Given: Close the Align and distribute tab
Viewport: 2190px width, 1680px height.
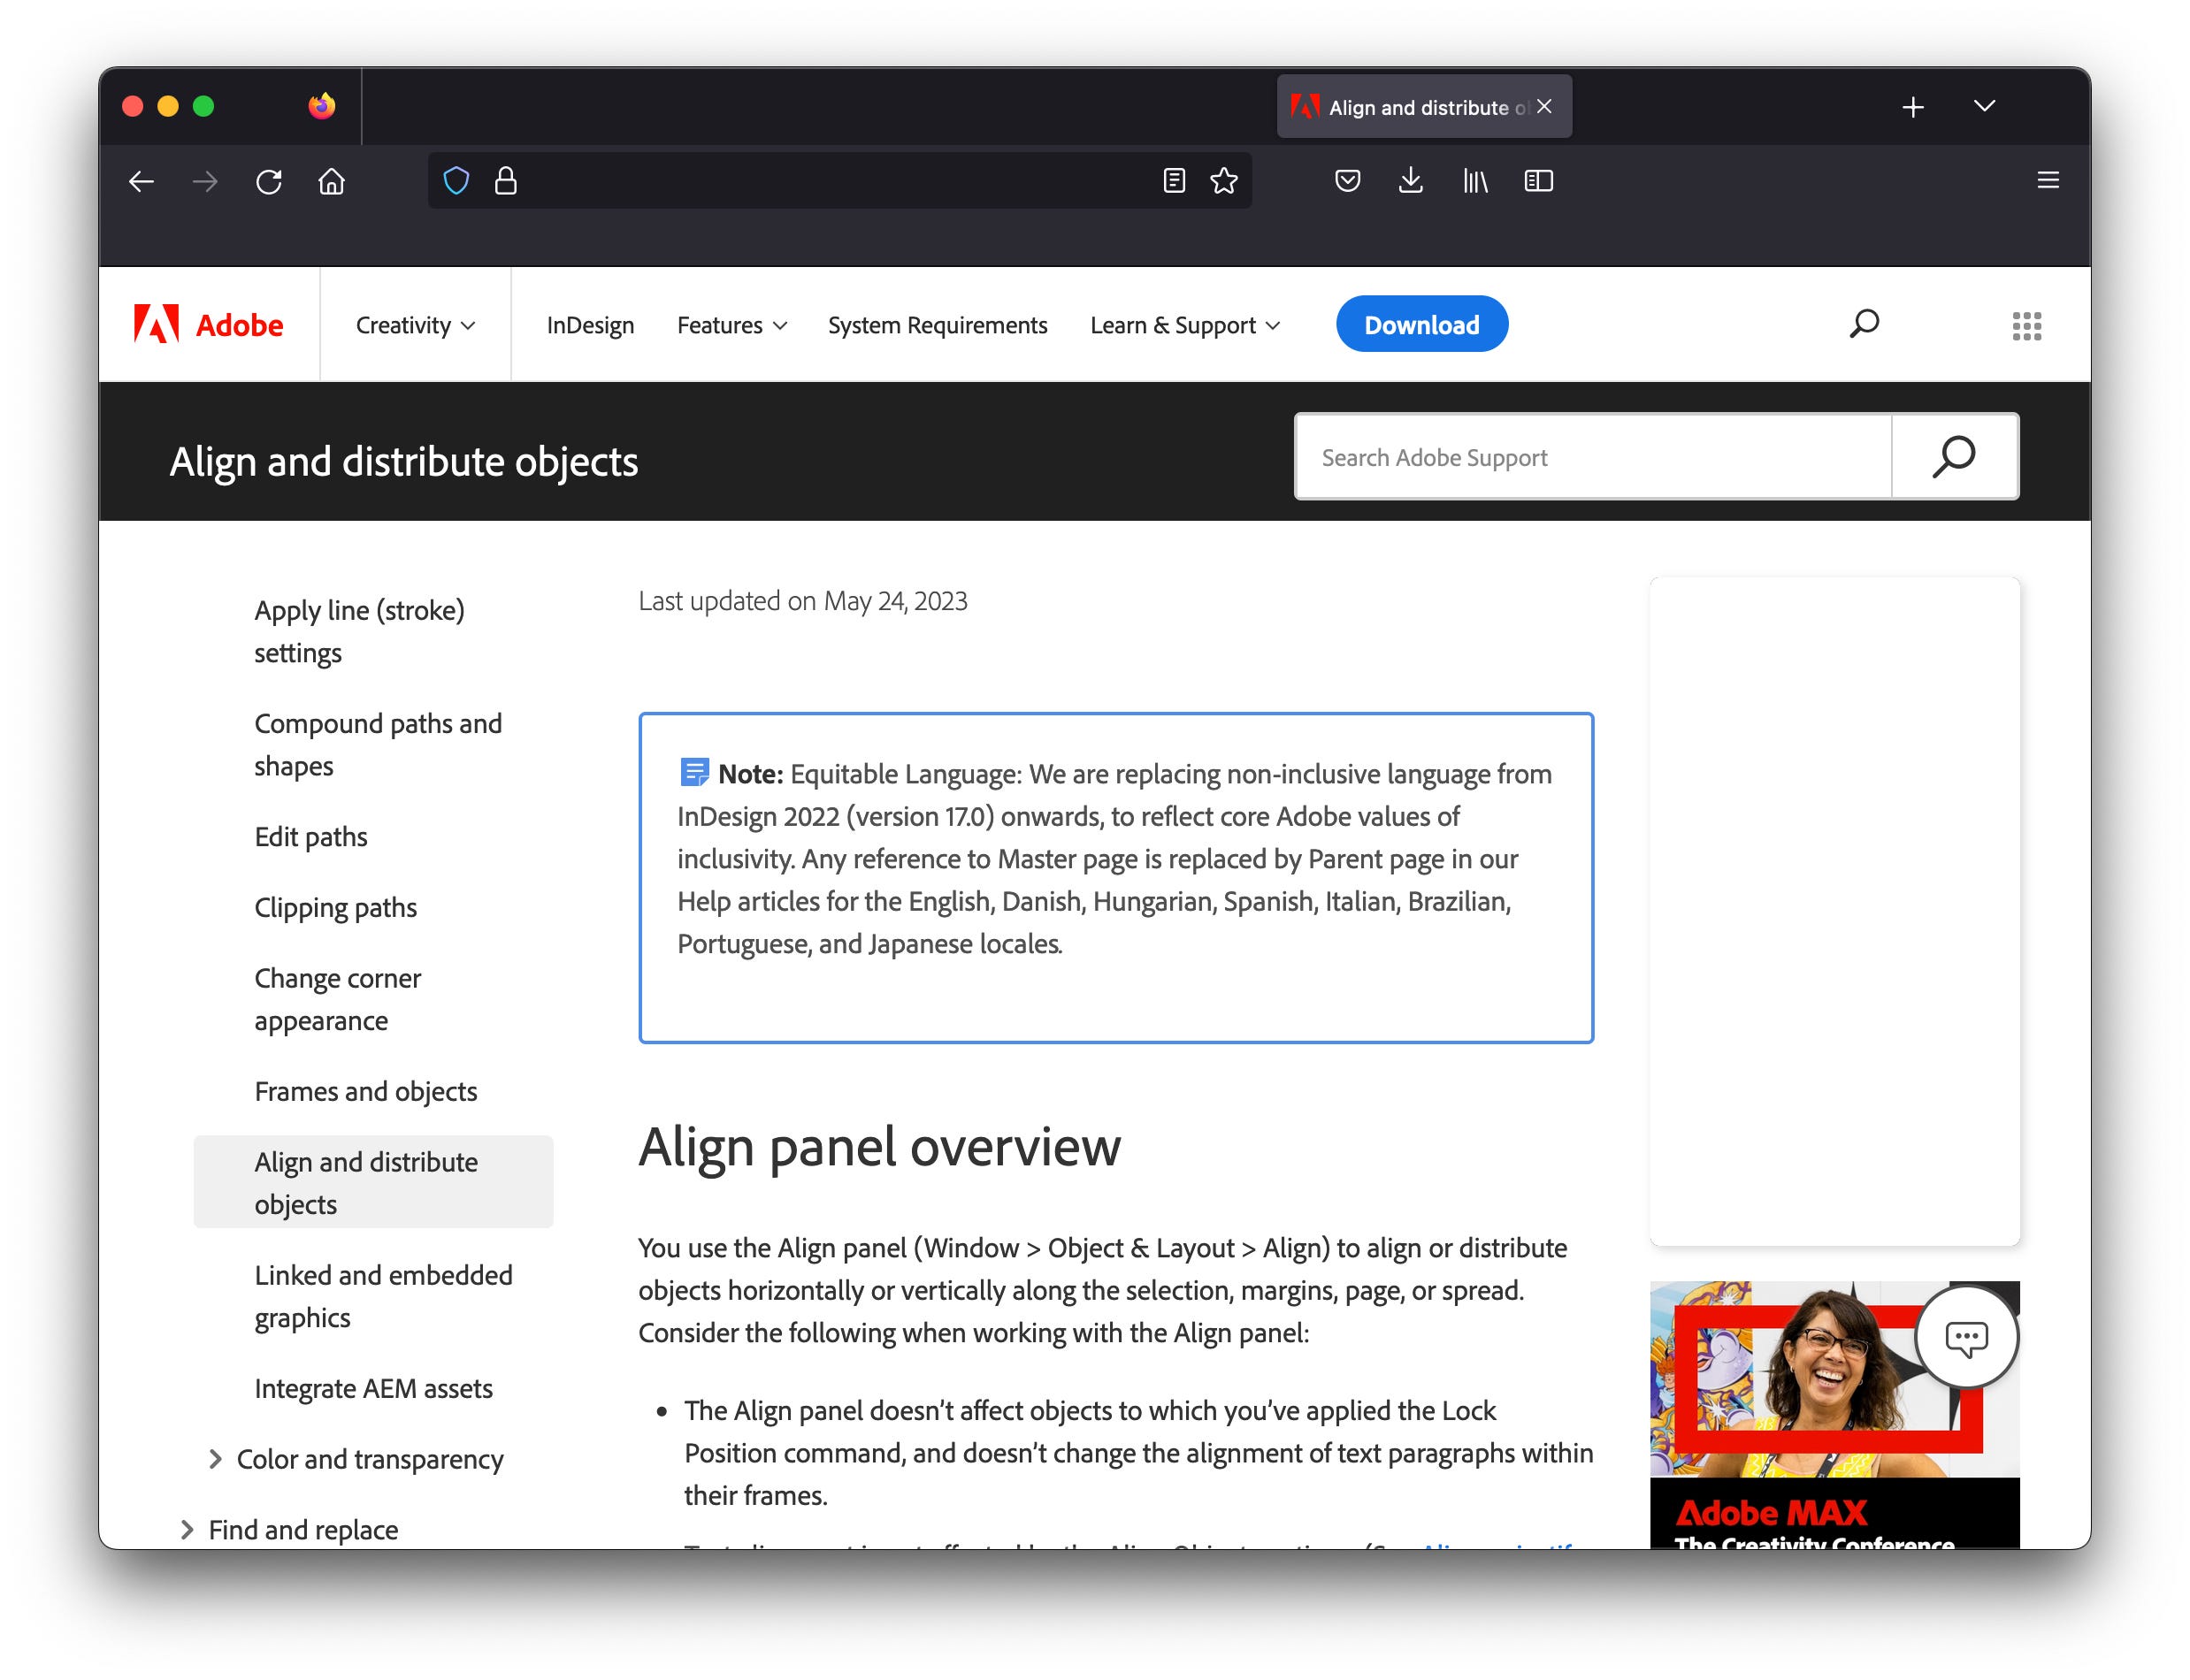Looking at the screenshot, I should [1543, 106].
